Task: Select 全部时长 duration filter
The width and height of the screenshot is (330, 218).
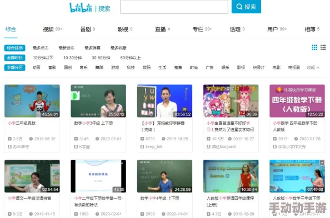Action: [x=15, y=58]
